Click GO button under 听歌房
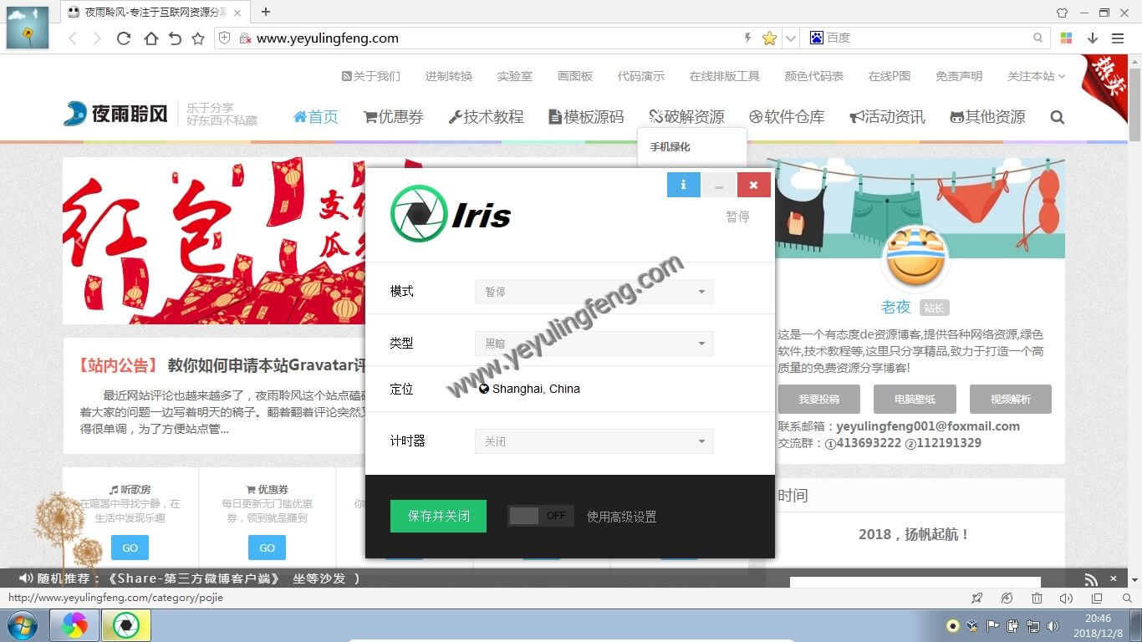Screen dimensions: 1142x642 pos(130,548)
